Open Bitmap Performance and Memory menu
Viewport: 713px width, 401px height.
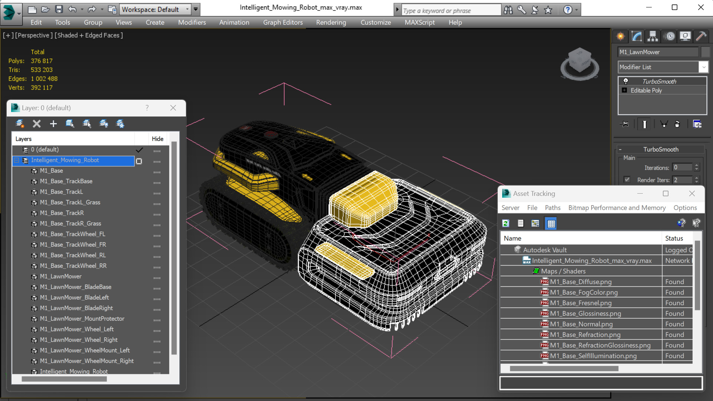[x=617, y=208]
